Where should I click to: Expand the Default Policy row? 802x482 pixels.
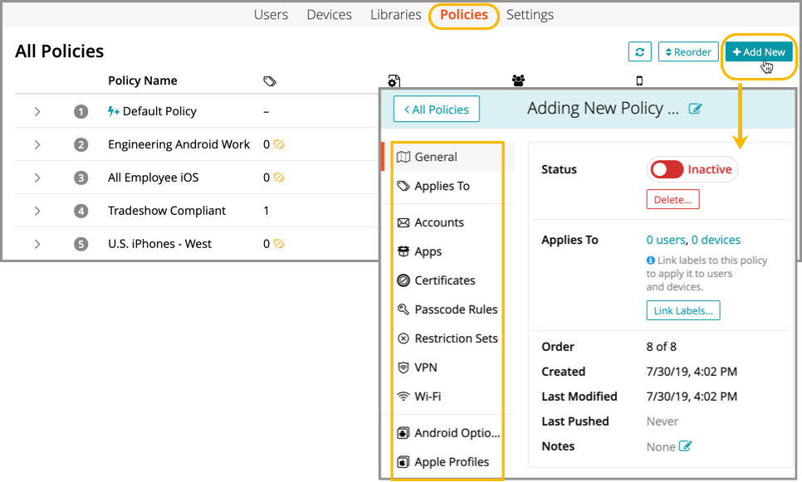click(37, 111)
